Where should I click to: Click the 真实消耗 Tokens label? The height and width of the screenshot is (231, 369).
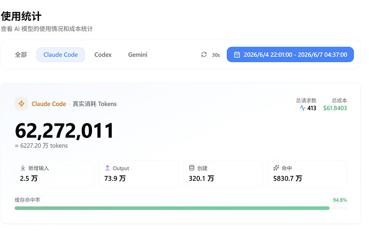[95, 104]
